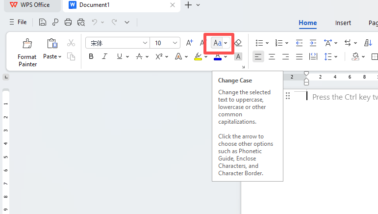Open the font name dropdown
The height and width of the screenshot is (214, 378).
(x=145, y=43)
